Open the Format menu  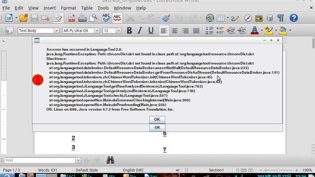click(68, 8)
